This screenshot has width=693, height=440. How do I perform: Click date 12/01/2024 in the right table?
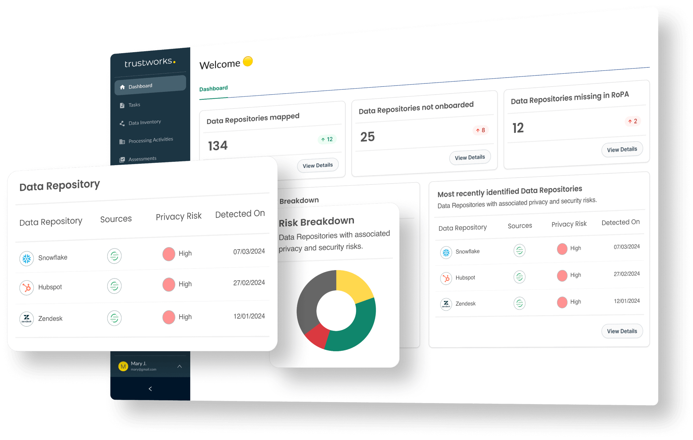pos(627,301)
